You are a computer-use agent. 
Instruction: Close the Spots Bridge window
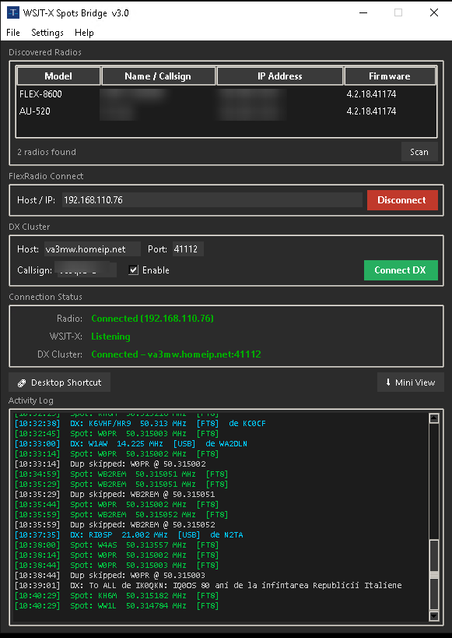[433, 12]
